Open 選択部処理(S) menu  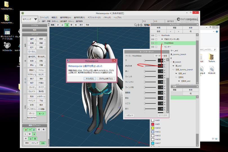point(79,17)
